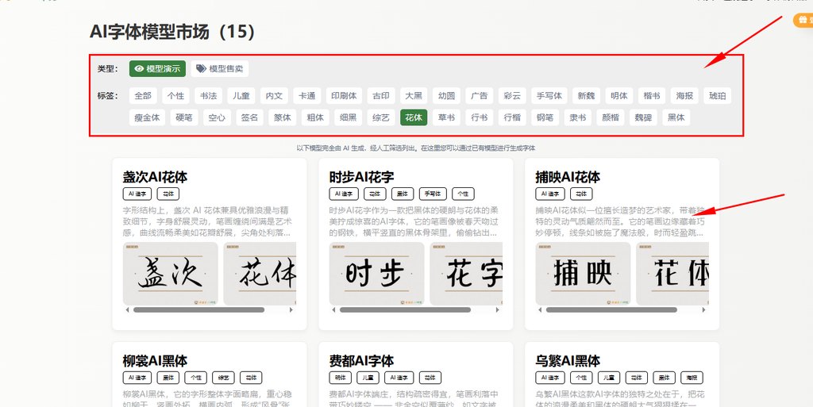Image resolution: width=813 pixels, height=407 pixels.
Task: Filter by the 书法 tag
Action: [x=209, y=96]
